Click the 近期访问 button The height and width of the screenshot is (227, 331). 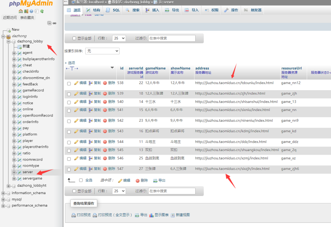[x=10, y=17]
